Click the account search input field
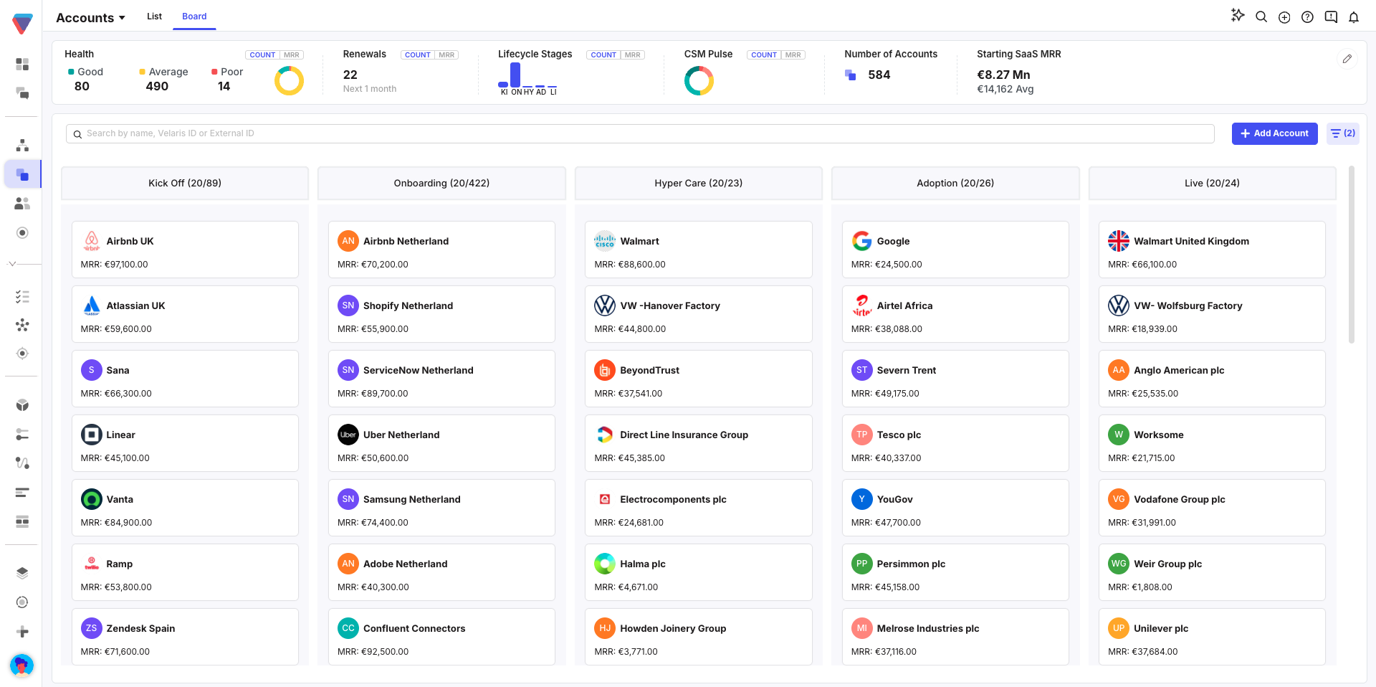The height and width of the screenshot is (687, 1376). pyautogui.click(x=640, y=133)
